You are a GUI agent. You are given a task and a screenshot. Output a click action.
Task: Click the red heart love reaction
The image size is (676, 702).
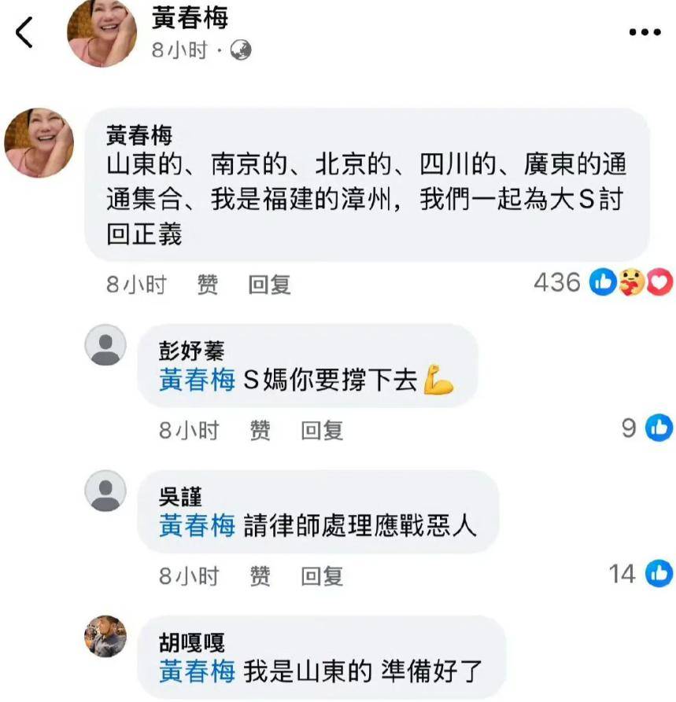(659, 282)
